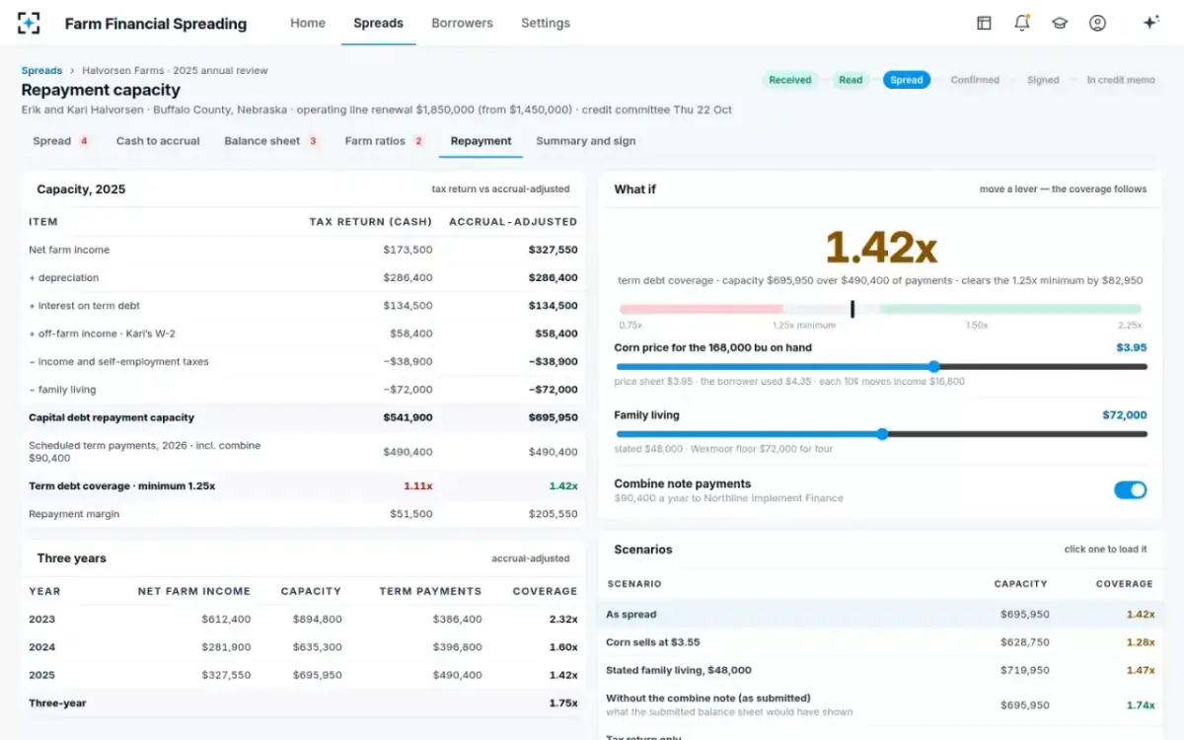Click the 1.42x coverage headline value
The height and width of the screenshot is (740, 1184).
880,248
